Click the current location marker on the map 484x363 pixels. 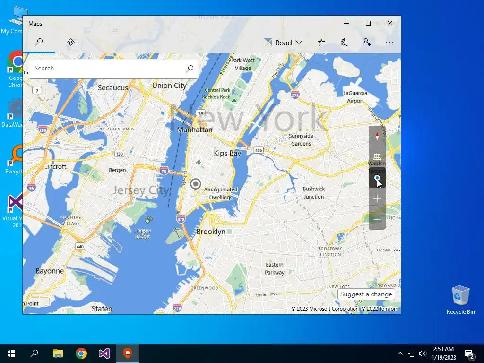[x=195, y=184]
